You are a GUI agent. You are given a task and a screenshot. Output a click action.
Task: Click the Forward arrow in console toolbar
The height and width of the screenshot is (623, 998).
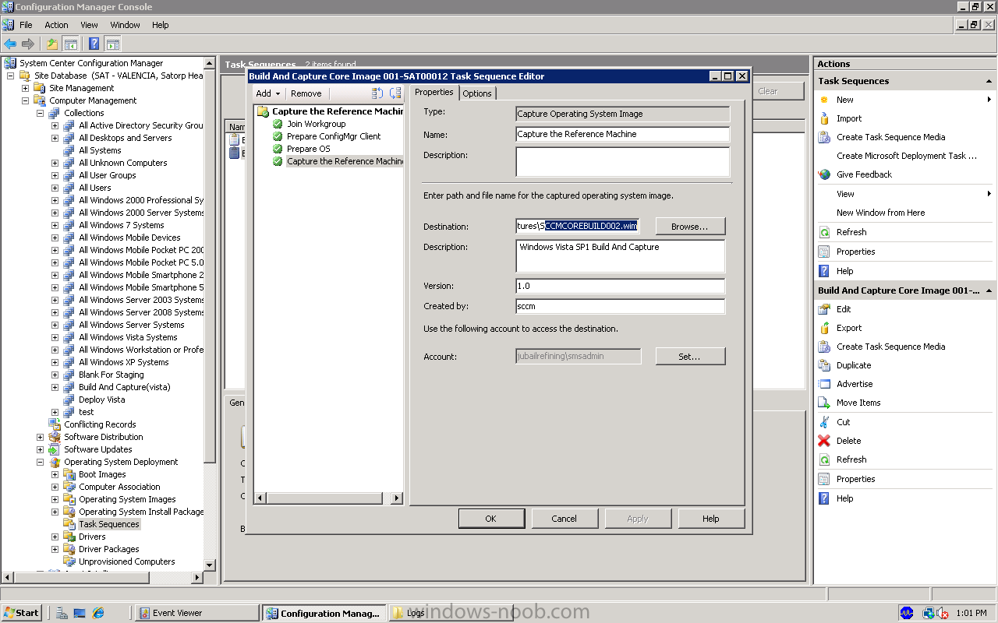(x=28, y=44)
